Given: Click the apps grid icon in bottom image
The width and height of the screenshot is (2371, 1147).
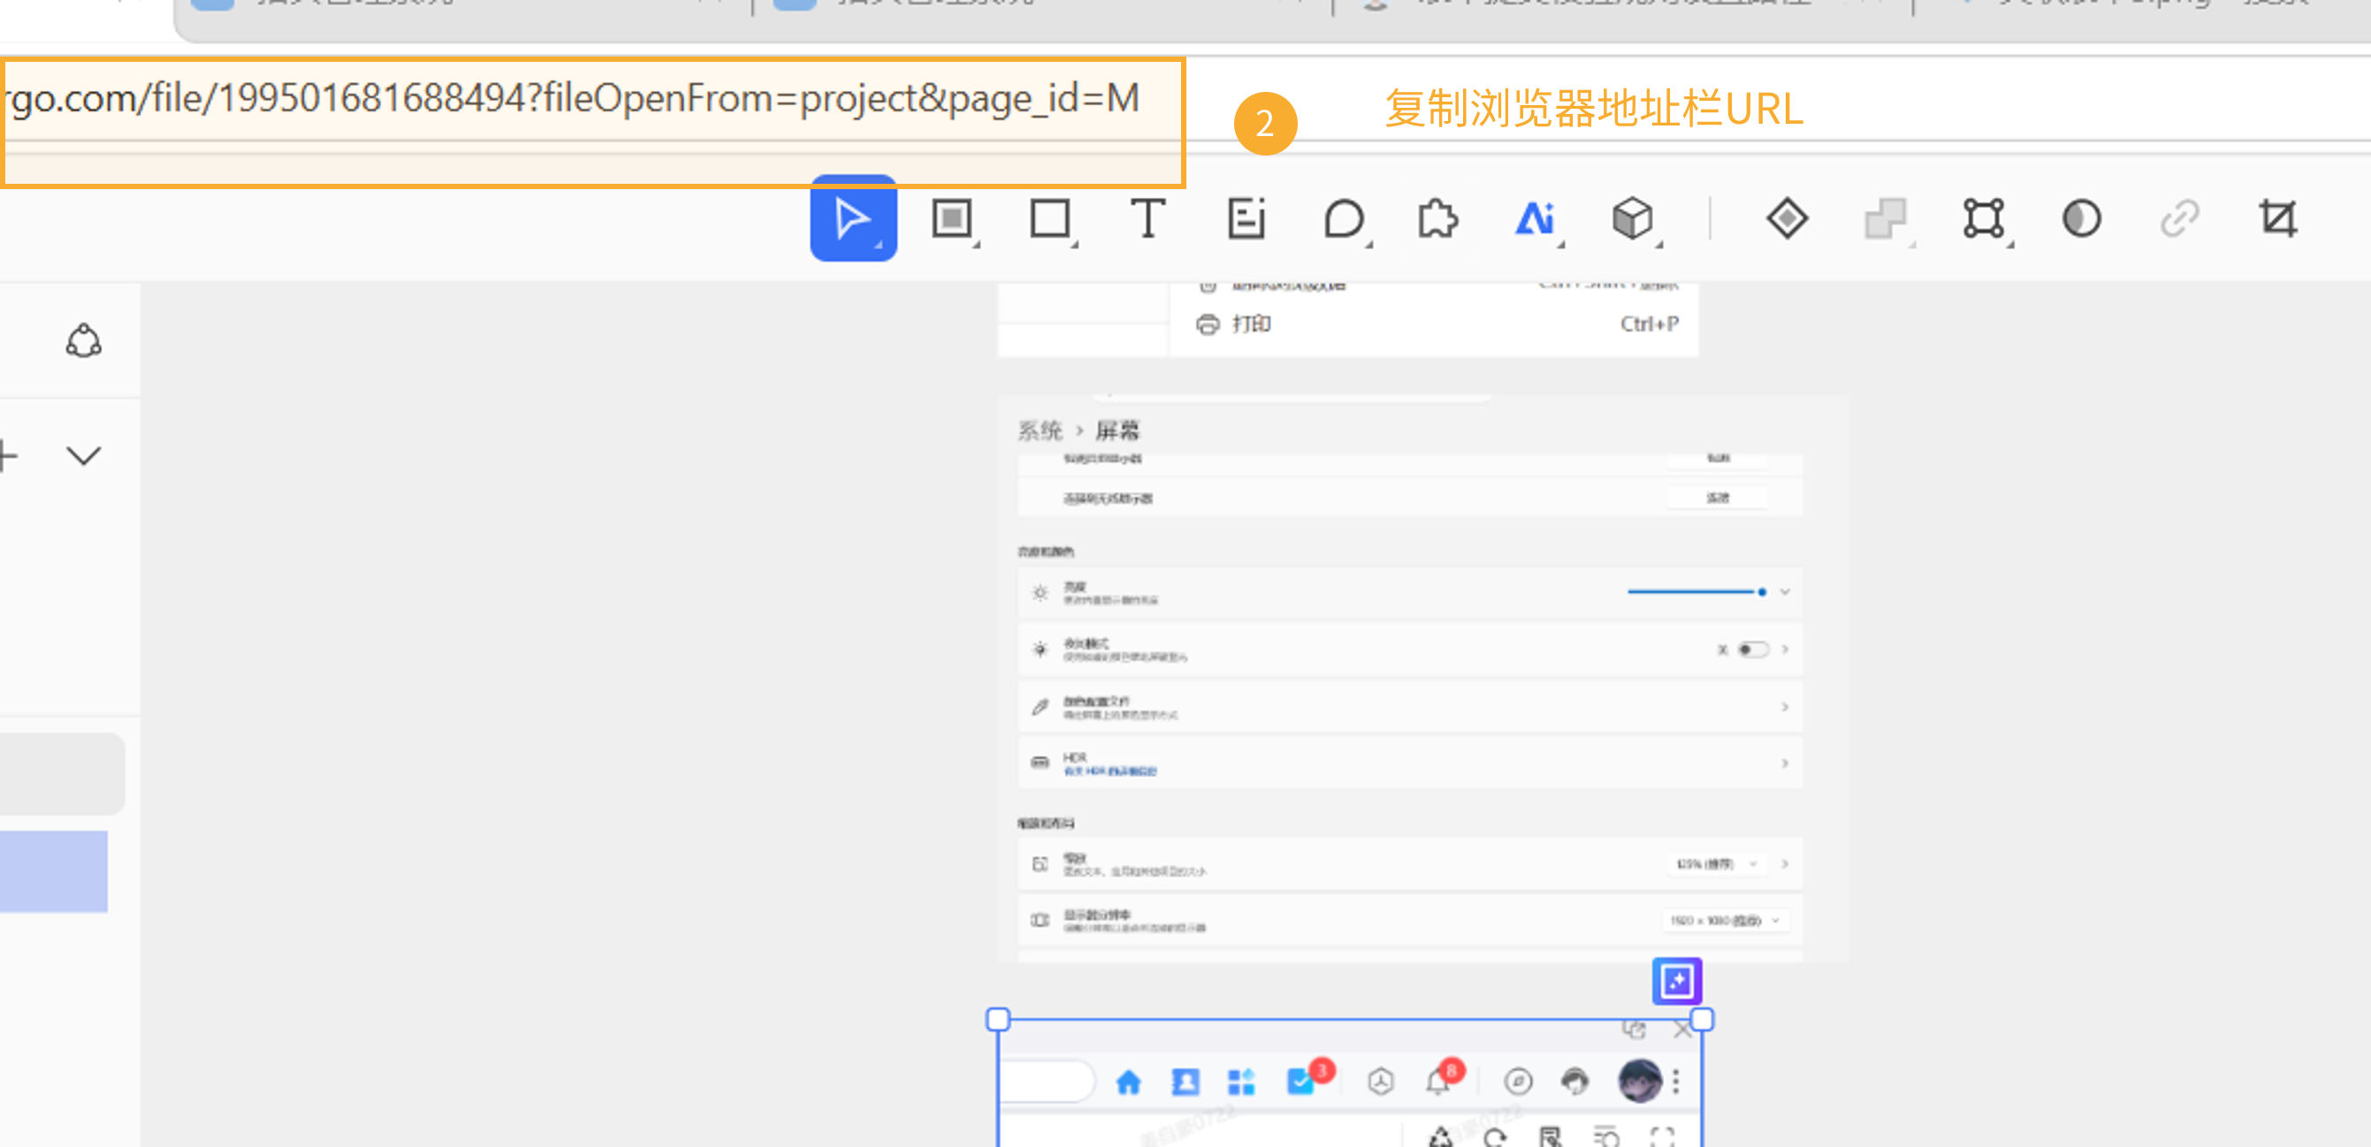Looking at the screenshot, I should tap(1240, 1082).
